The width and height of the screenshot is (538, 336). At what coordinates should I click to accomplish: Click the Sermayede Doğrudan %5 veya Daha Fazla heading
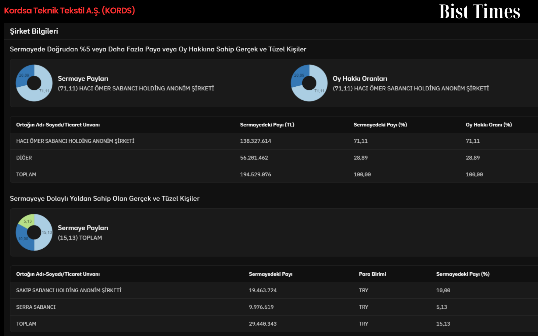pyautogui.click(x=158, y=49)
